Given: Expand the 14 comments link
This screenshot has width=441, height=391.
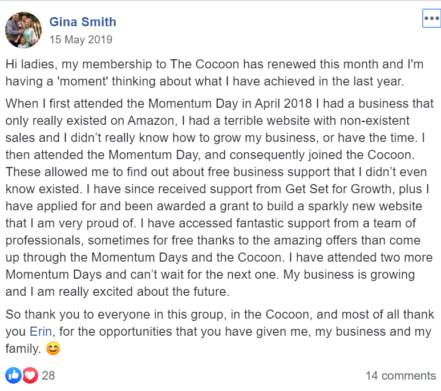Looking at the screenshot, I should pyautogui.click(x=400, y=376).
